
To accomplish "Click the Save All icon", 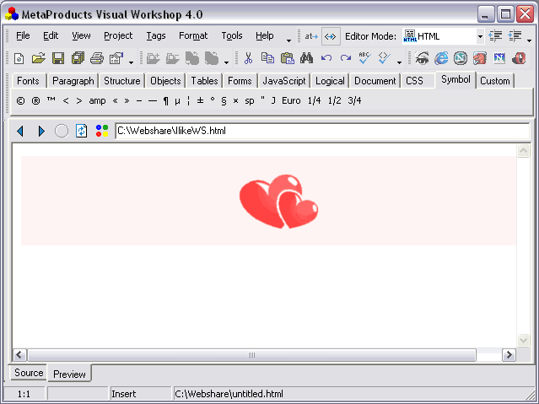I will [78, 58].
